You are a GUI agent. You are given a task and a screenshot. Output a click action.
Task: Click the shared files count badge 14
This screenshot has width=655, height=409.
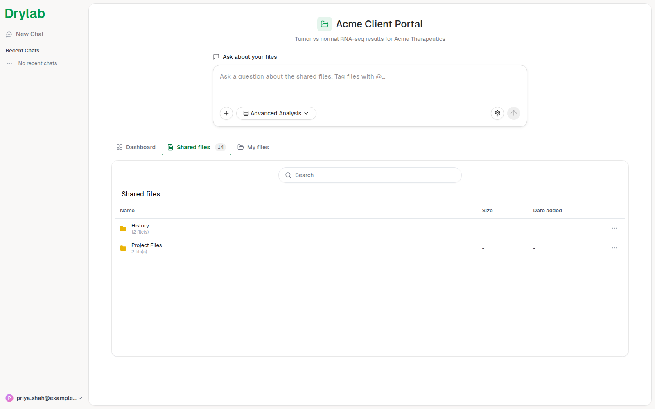(x=221, y=147)
